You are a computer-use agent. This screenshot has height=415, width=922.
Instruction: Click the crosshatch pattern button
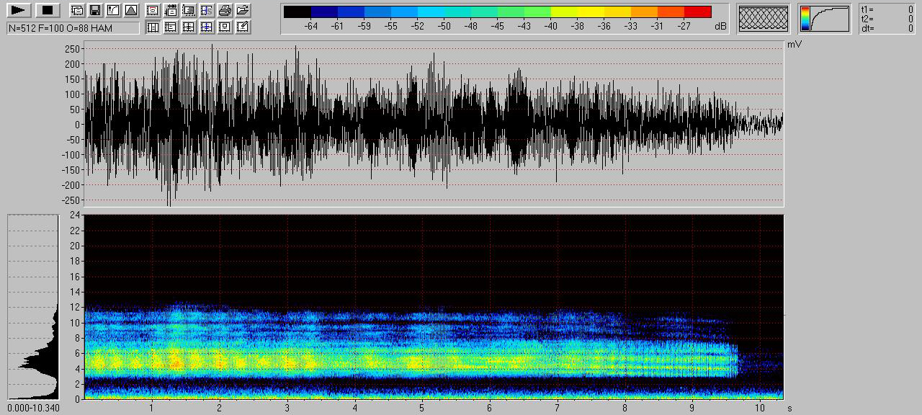click(764, 18)
